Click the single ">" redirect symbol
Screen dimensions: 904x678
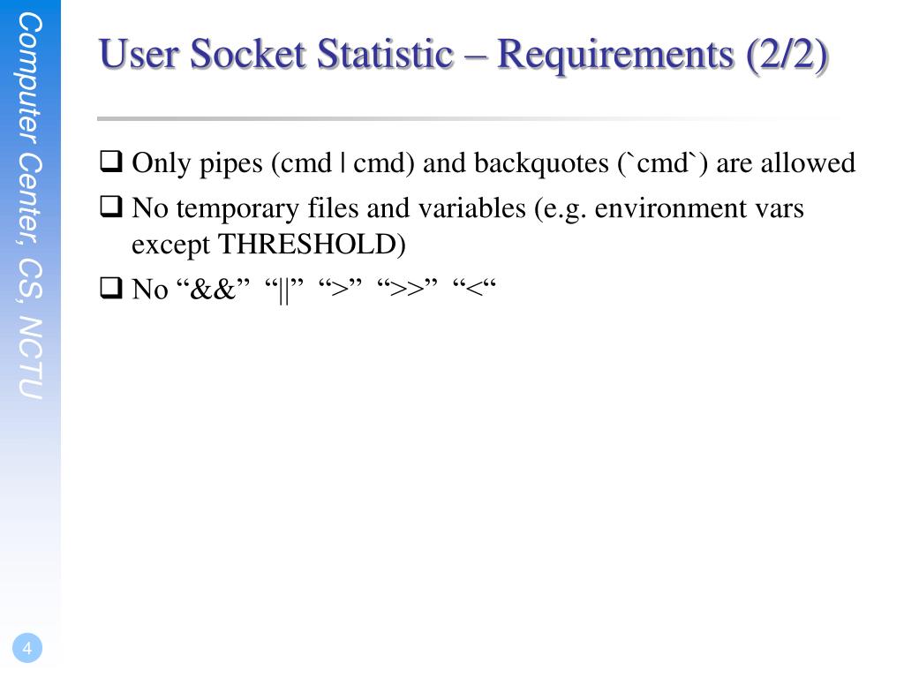point(340,288)
